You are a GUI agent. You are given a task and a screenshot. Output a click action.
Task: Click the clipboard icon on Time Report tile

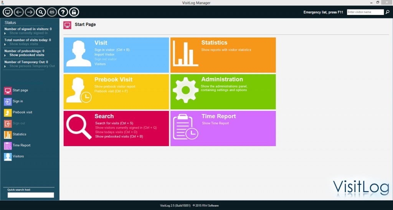[x=185, y=127]
